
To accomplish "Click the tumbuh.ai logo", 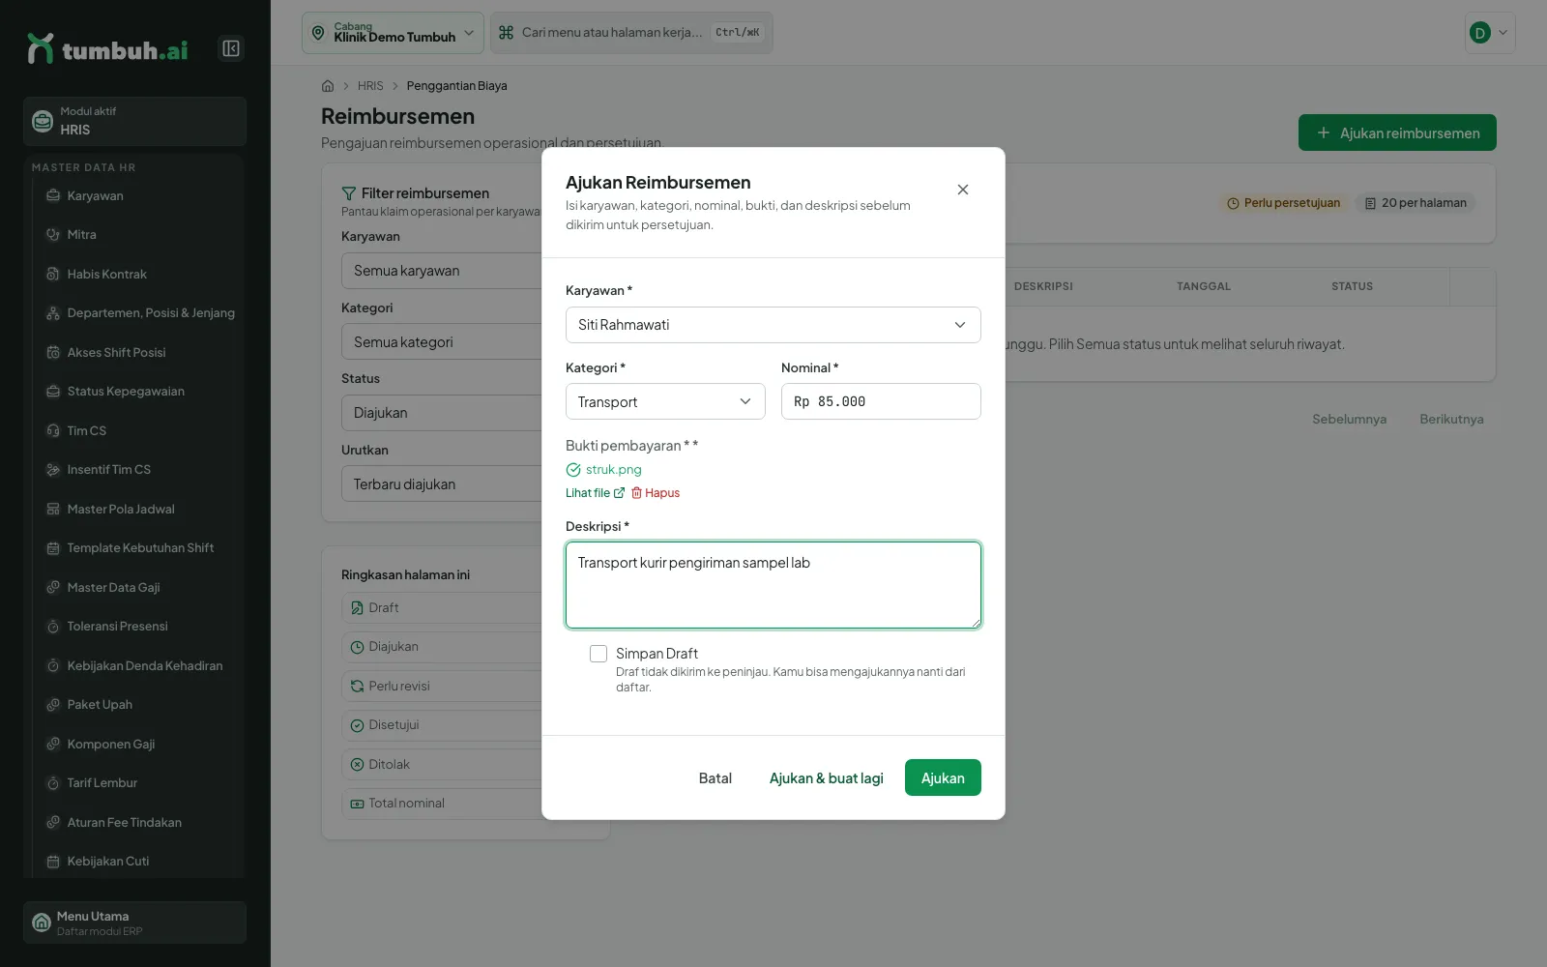I will click(107, 49).
